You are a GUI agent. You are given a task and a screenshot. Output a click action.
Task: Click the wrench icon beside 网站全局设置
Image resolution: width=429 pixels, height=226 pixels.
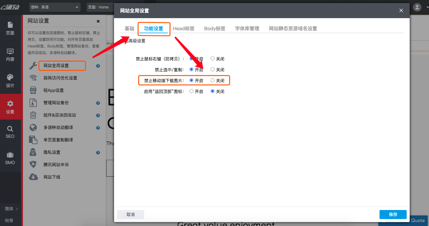coord(33,65)
